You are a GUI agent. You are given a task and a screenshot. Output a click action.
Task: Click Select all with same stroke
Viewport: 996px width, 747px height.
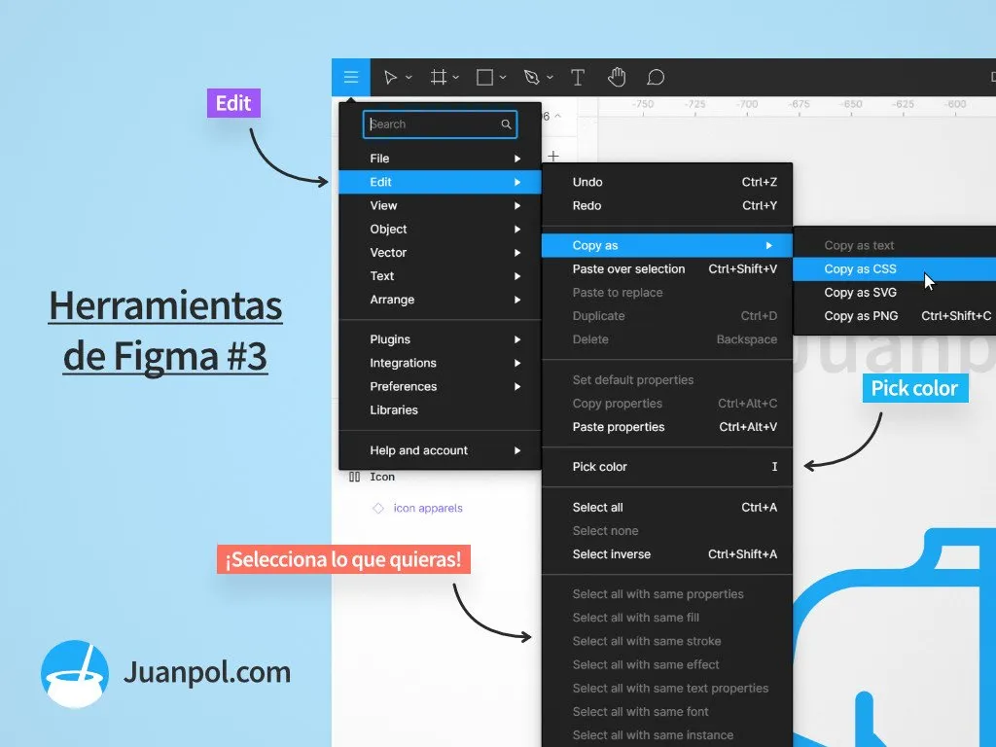667,641
